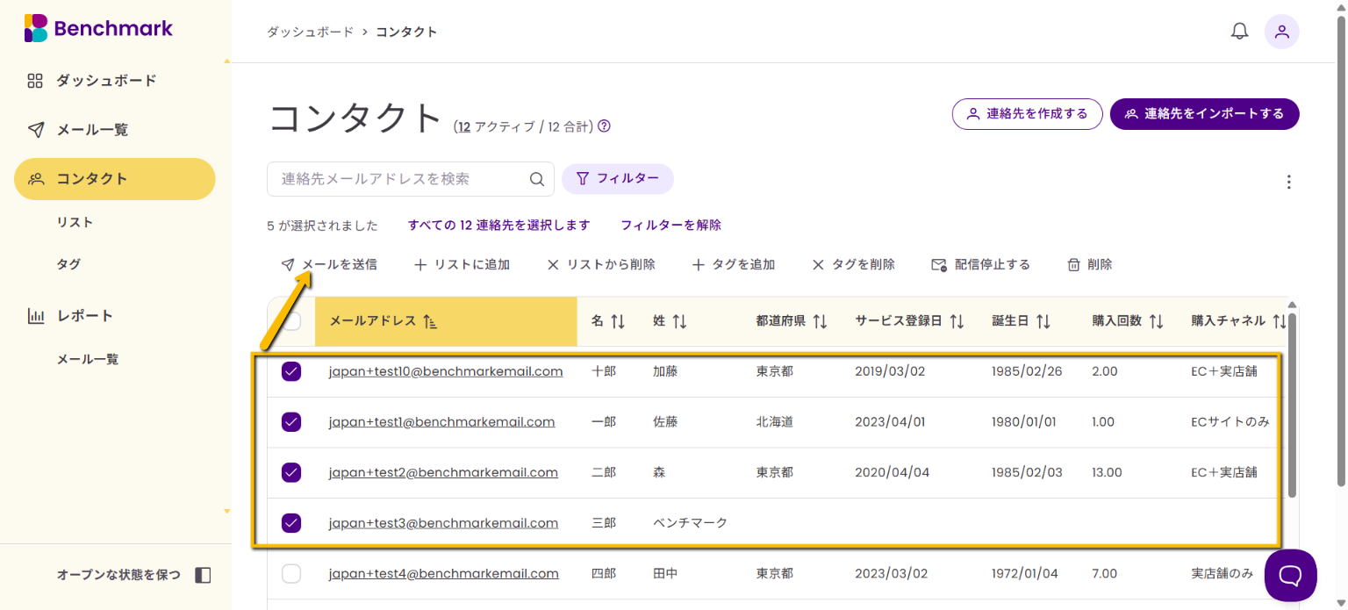
Task: Click リストに追加 action
Action: [462, 264]
